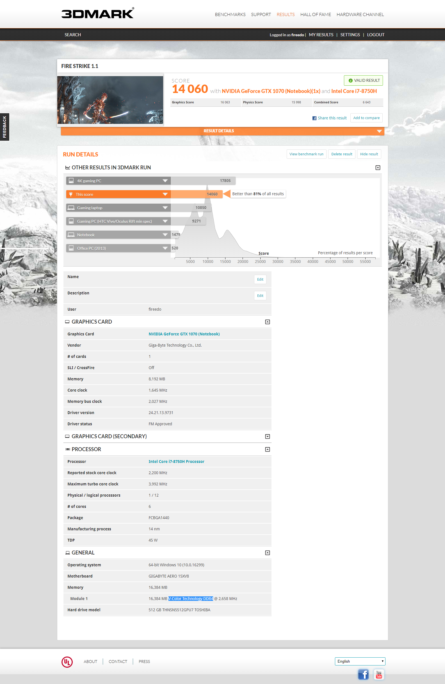Click the Fire Strike scene thumbnail
This screenshot has height=684, width=445.
(110, 100)
